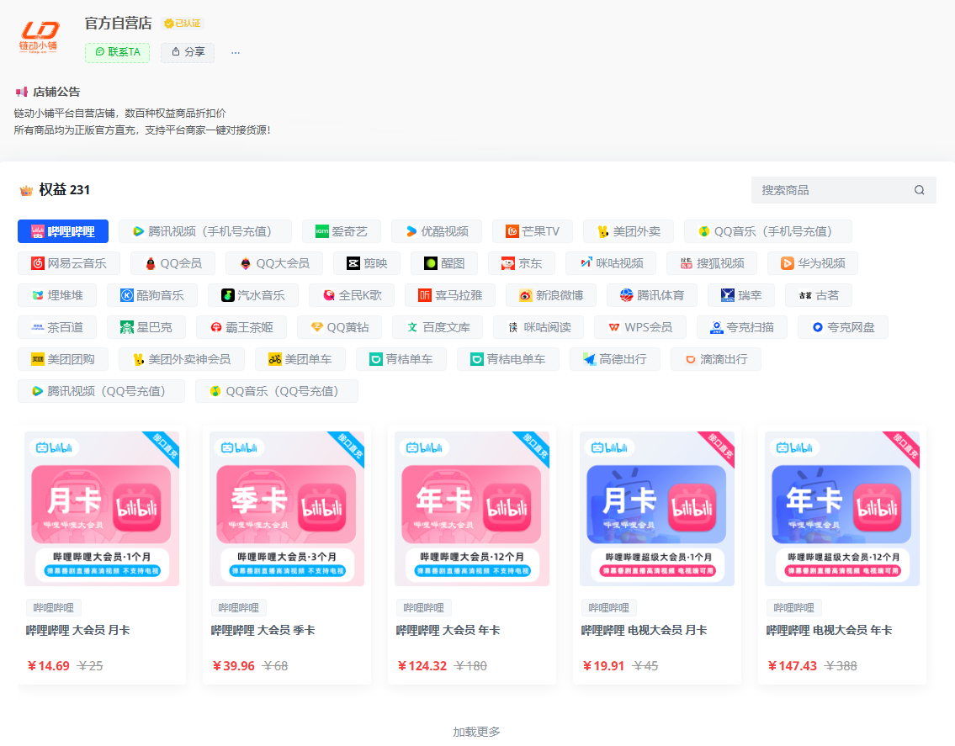Select the 美团外卖 category
955x746 pixels.
coord(629,231)
